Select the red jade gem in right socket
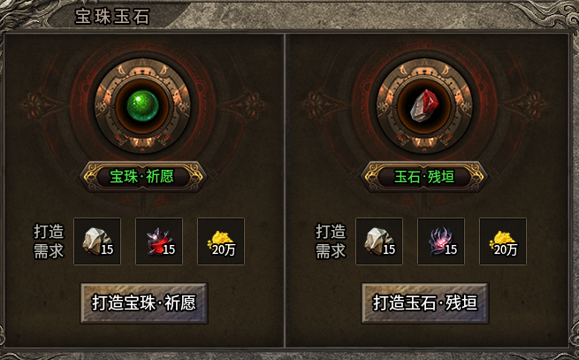 click(424, 106)
